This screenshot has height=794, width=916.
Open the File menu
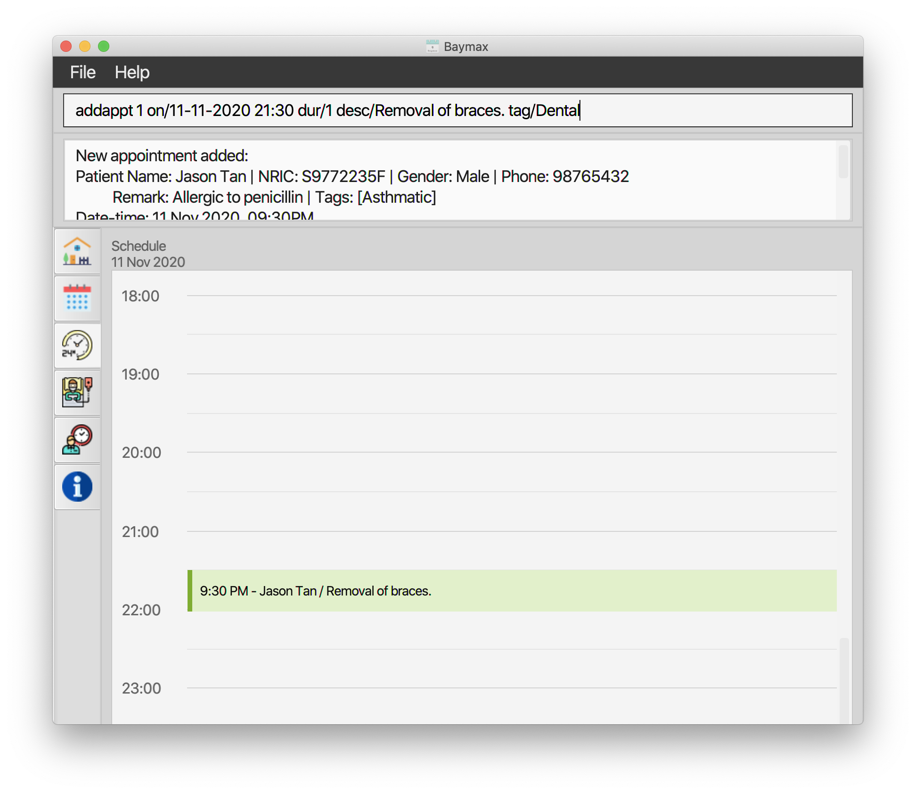(x=82, y=73)
